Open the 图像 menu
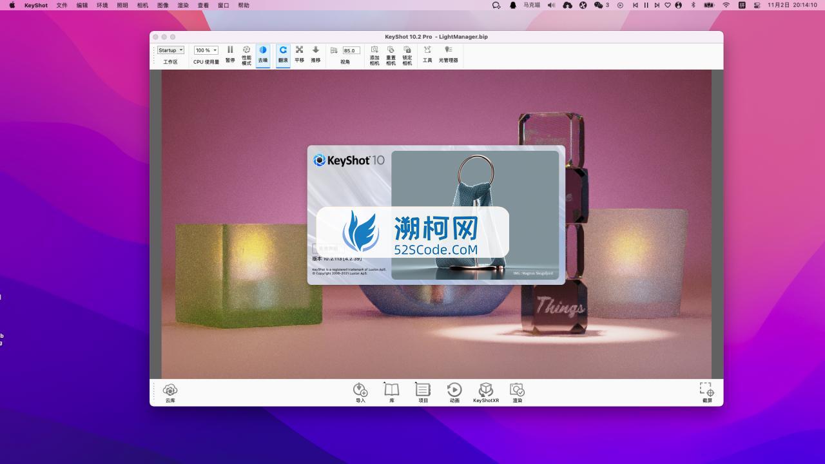The image size is (825, 464). pos(163,5)
